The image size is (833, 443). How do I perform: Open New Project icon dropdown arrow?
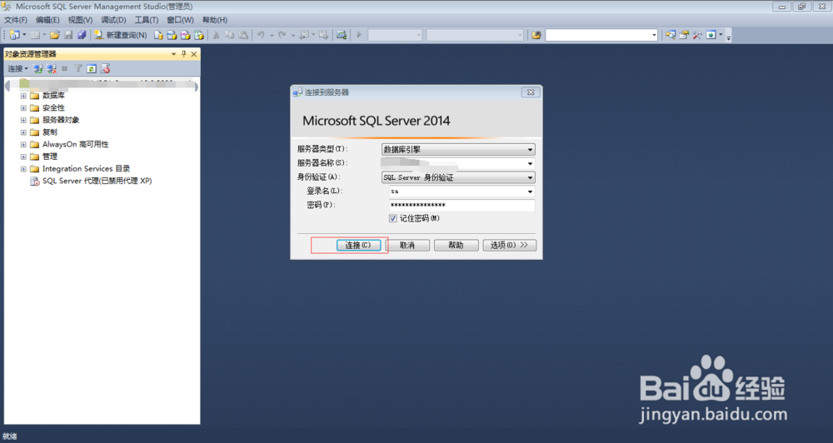tap(24, 35)
